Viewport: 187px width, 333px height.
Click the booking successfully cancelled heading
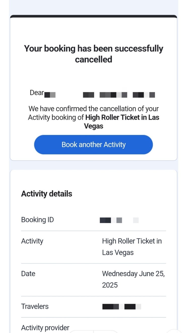(x=93, y=54)
